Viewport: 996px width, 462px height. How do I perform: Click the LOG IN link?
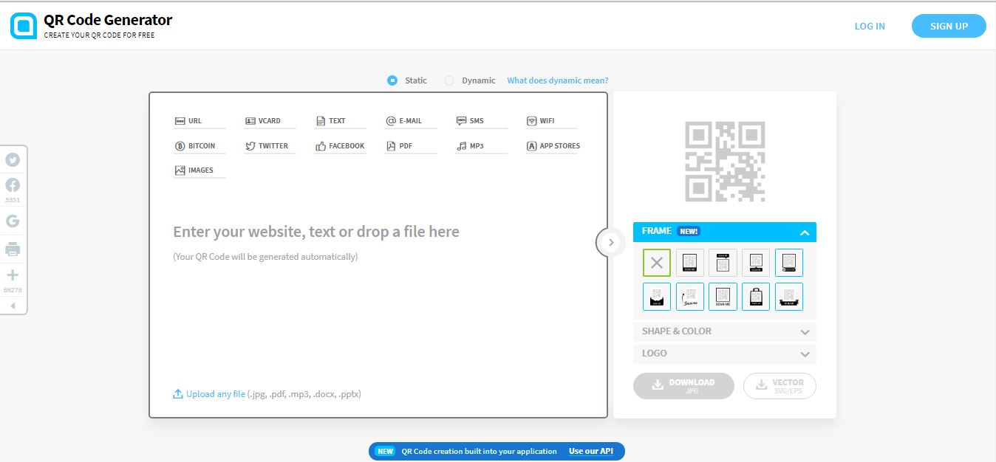870,26
